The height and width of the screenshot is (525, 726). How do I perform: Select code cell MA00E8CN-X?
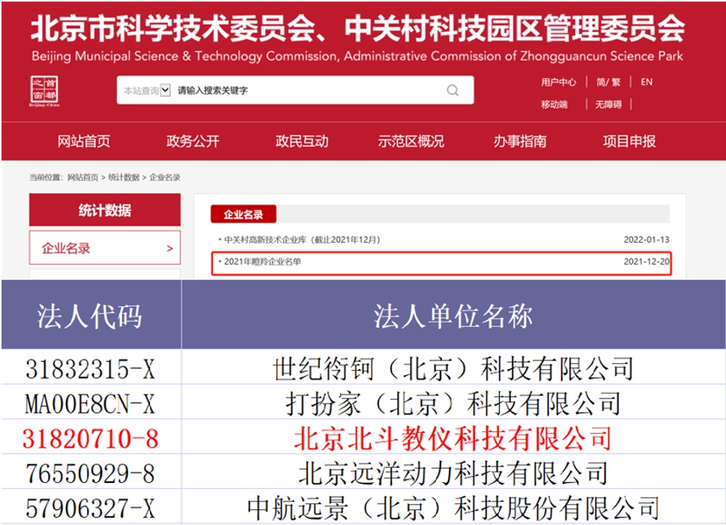[x=91, y=404]
